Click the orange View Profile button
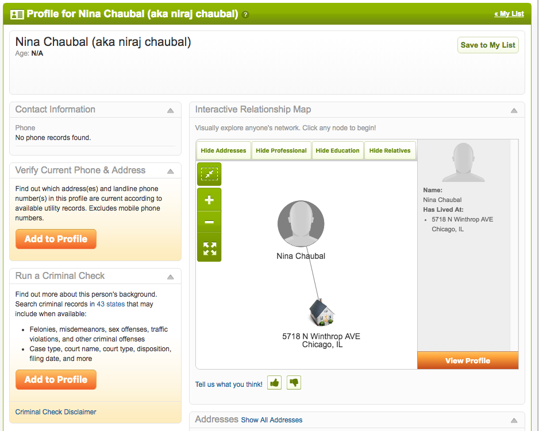The height and width of the screenshot is (431, 539). click(468, 360)
